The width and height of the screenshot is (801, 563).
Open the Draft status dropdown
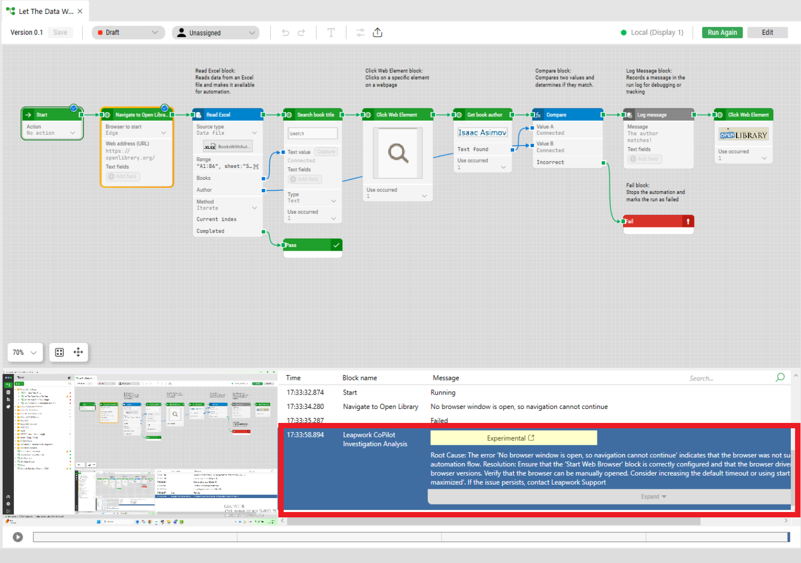coord(128,32)
